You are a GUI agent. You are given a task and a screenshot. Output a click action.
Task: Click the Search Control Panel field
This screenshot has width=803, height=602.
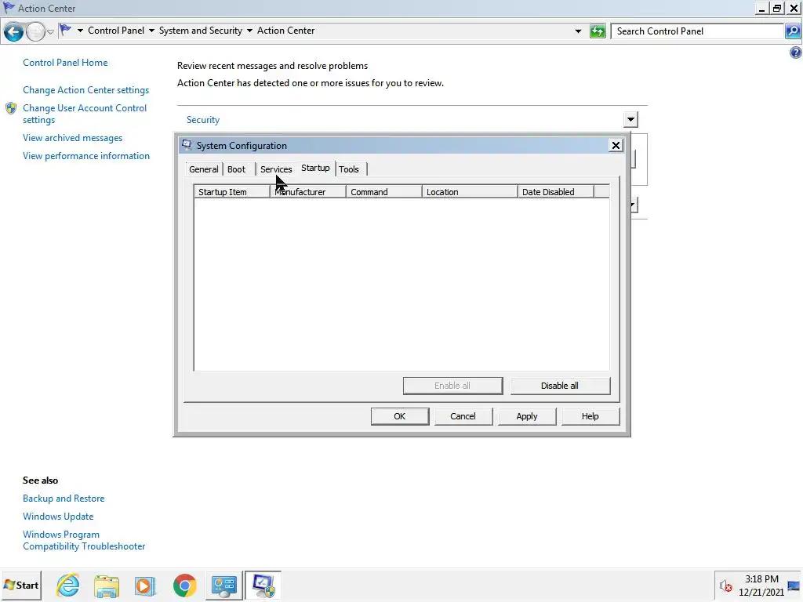coord(699,31)
